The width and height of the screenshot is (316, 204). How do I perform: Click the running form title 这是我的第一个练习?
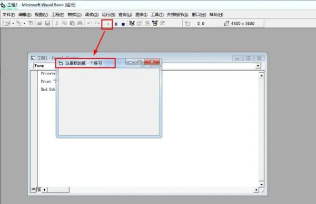[84, 63]
